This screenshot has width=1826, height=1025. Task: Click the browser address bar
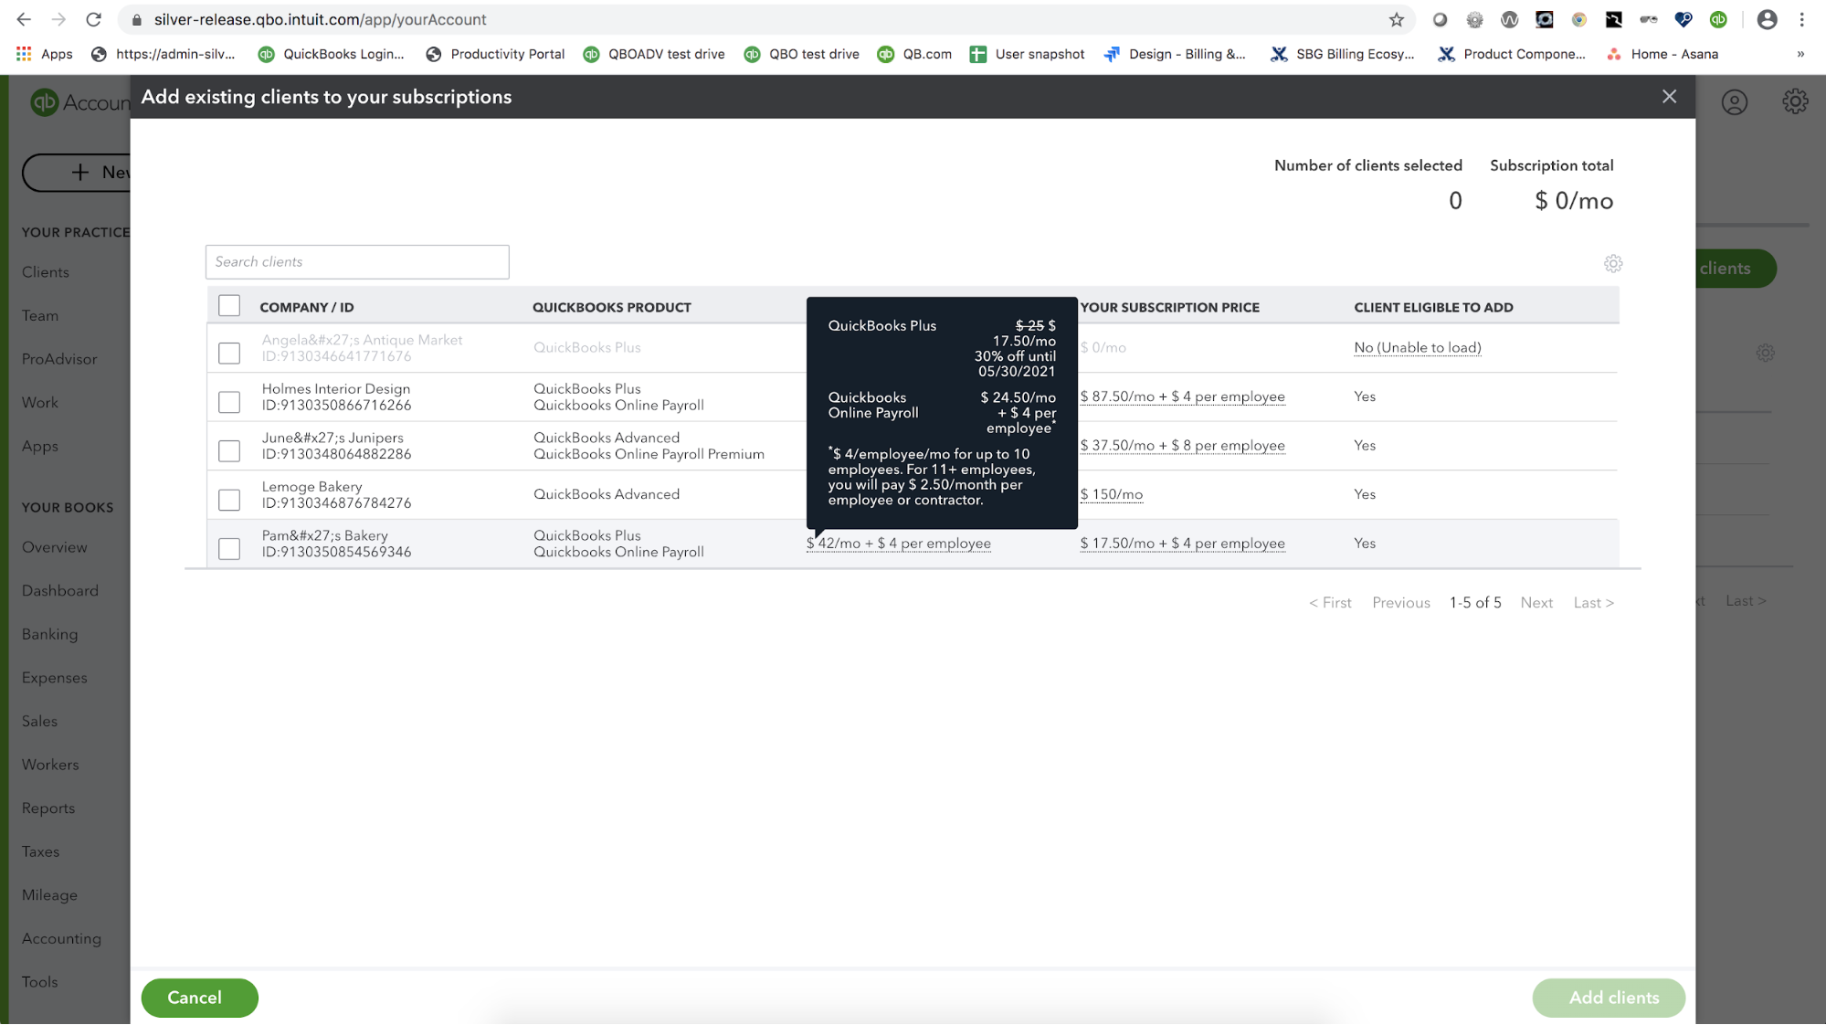(765, 19)
